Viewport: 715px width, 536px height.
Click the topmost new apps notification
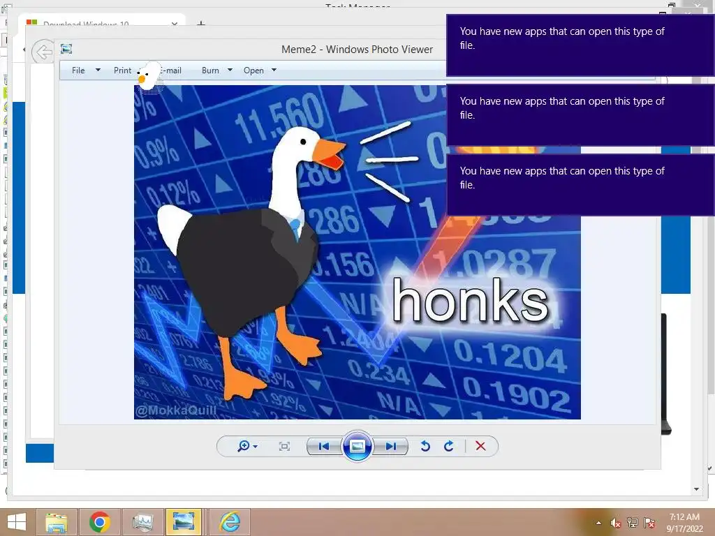pos(580,45)
